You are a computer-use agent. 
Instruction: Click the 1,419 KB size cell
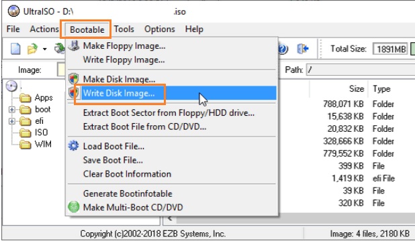348,179
